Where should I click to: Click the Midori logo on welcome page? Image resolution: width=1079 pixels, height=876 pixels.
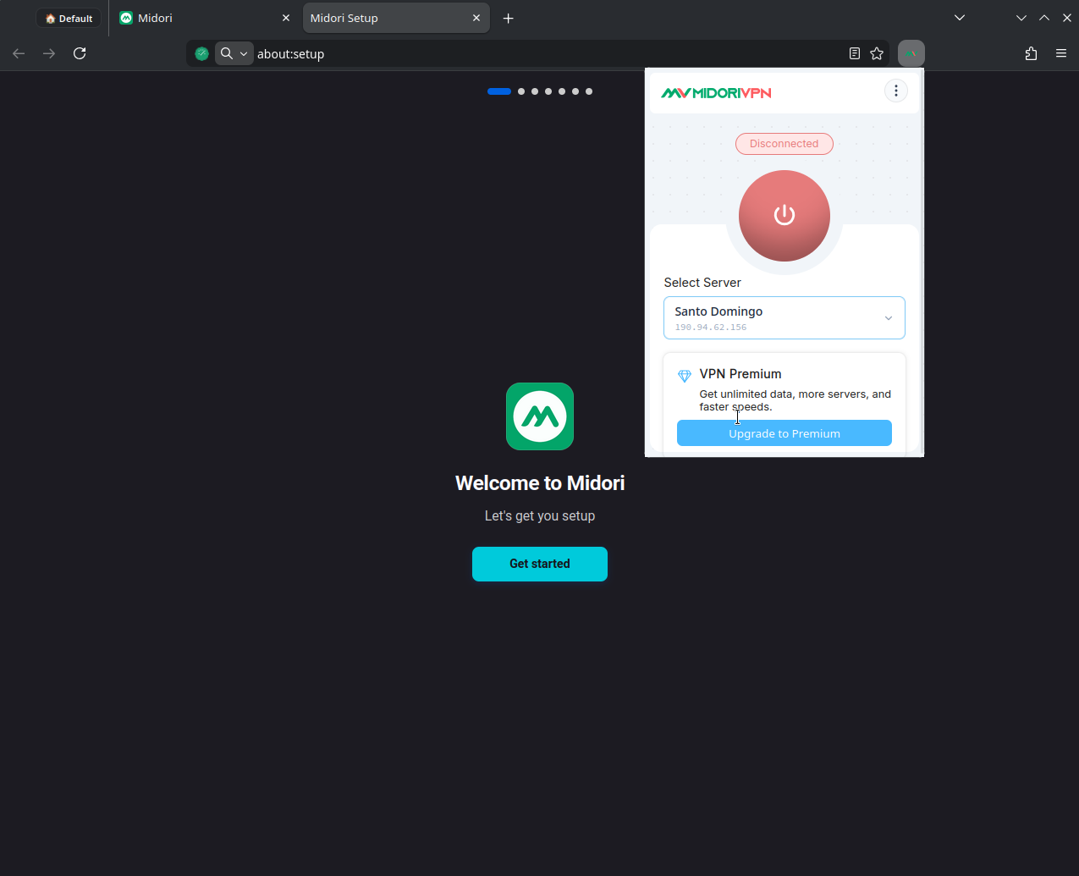tap(540, 416)
